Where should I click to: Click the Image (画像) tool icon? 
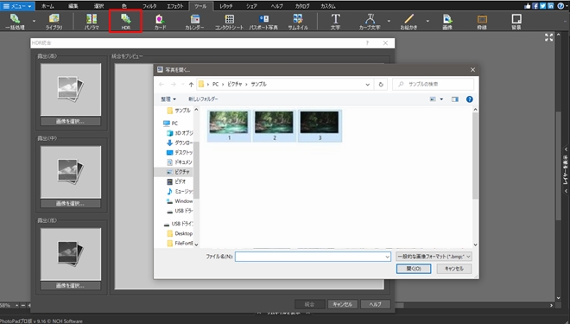click(x=447, y=21)
